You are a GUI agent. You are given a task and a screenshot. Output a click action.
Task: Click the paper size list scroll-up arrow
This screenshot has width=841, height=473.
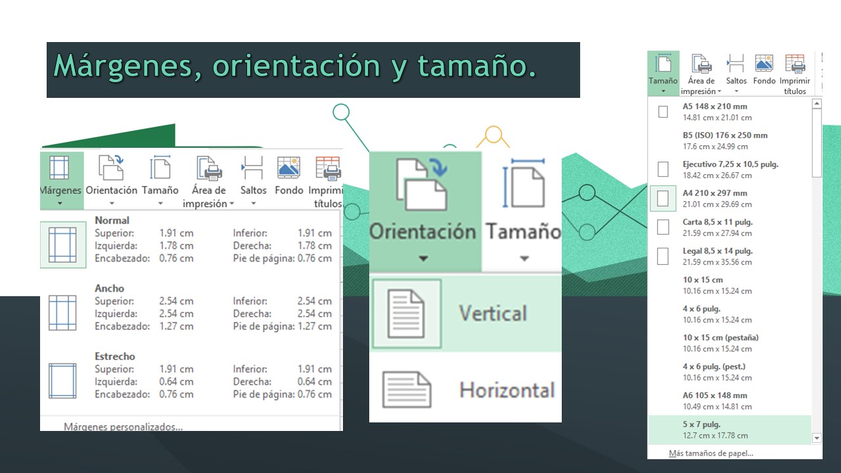(x=817, y=104)
